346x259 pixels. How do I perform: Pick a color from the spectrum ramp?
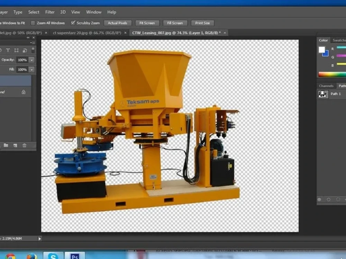pos(332,75)
